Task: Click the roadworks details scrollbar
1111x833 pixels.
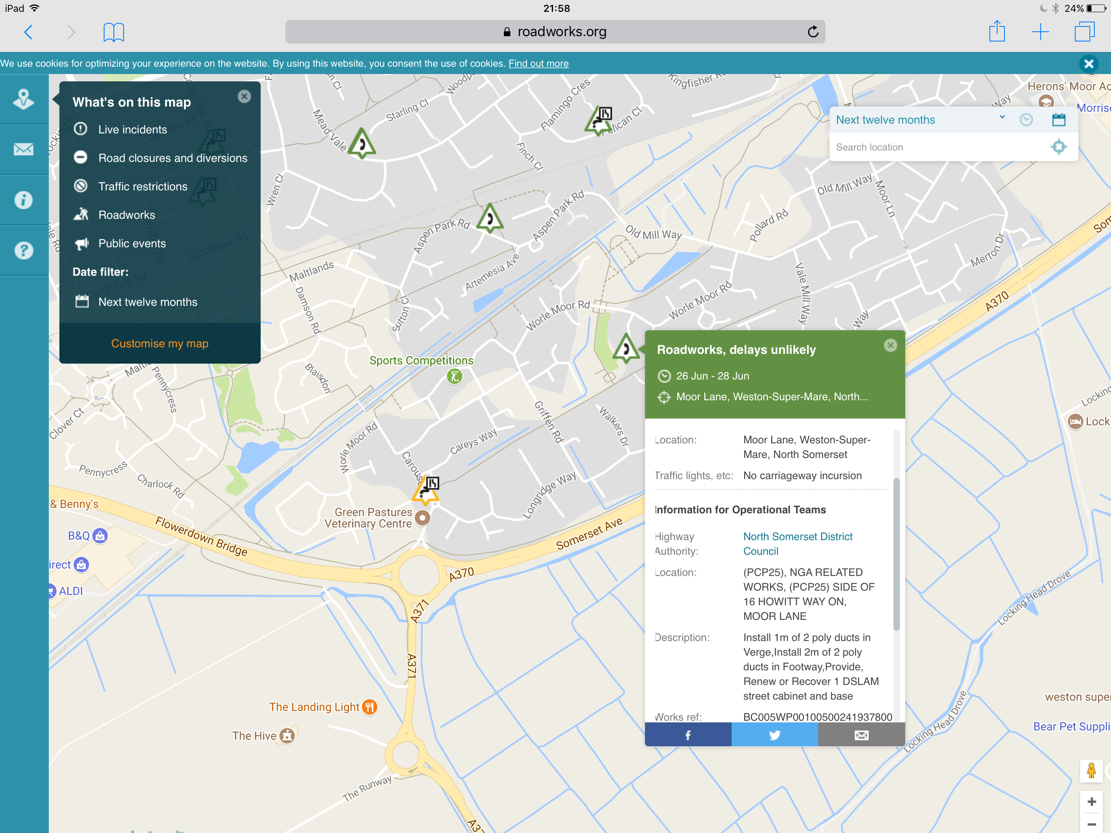Action: 897,554
